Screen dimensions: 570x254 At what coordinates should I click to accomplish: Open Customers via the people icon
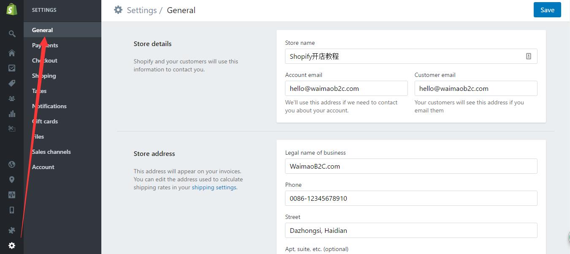coord(12,98)
